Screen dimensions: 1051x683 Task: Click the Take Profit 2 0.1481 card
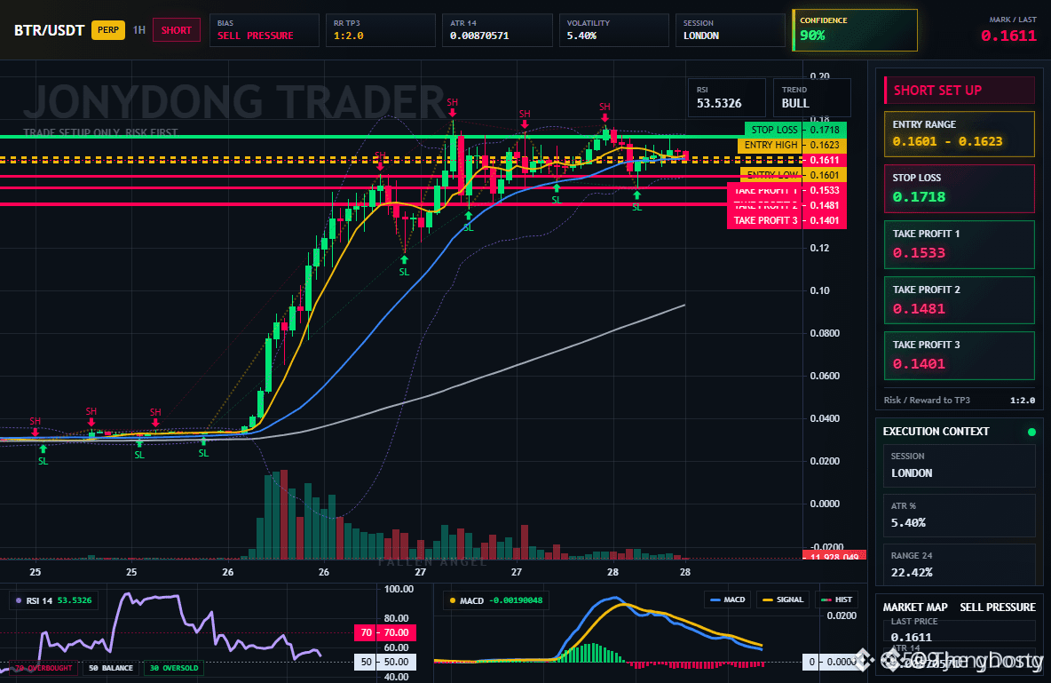960,300
